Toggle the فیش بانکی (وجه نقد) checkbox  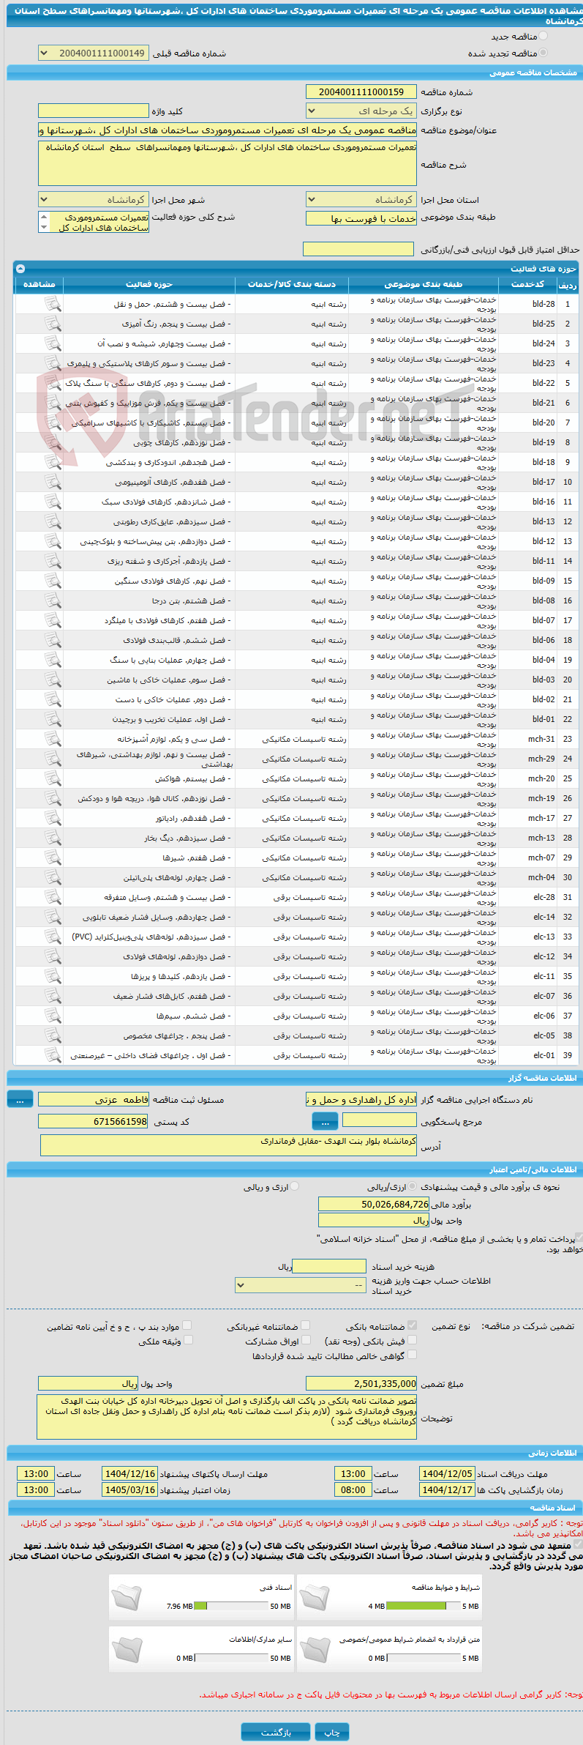tap(413, 1340)
